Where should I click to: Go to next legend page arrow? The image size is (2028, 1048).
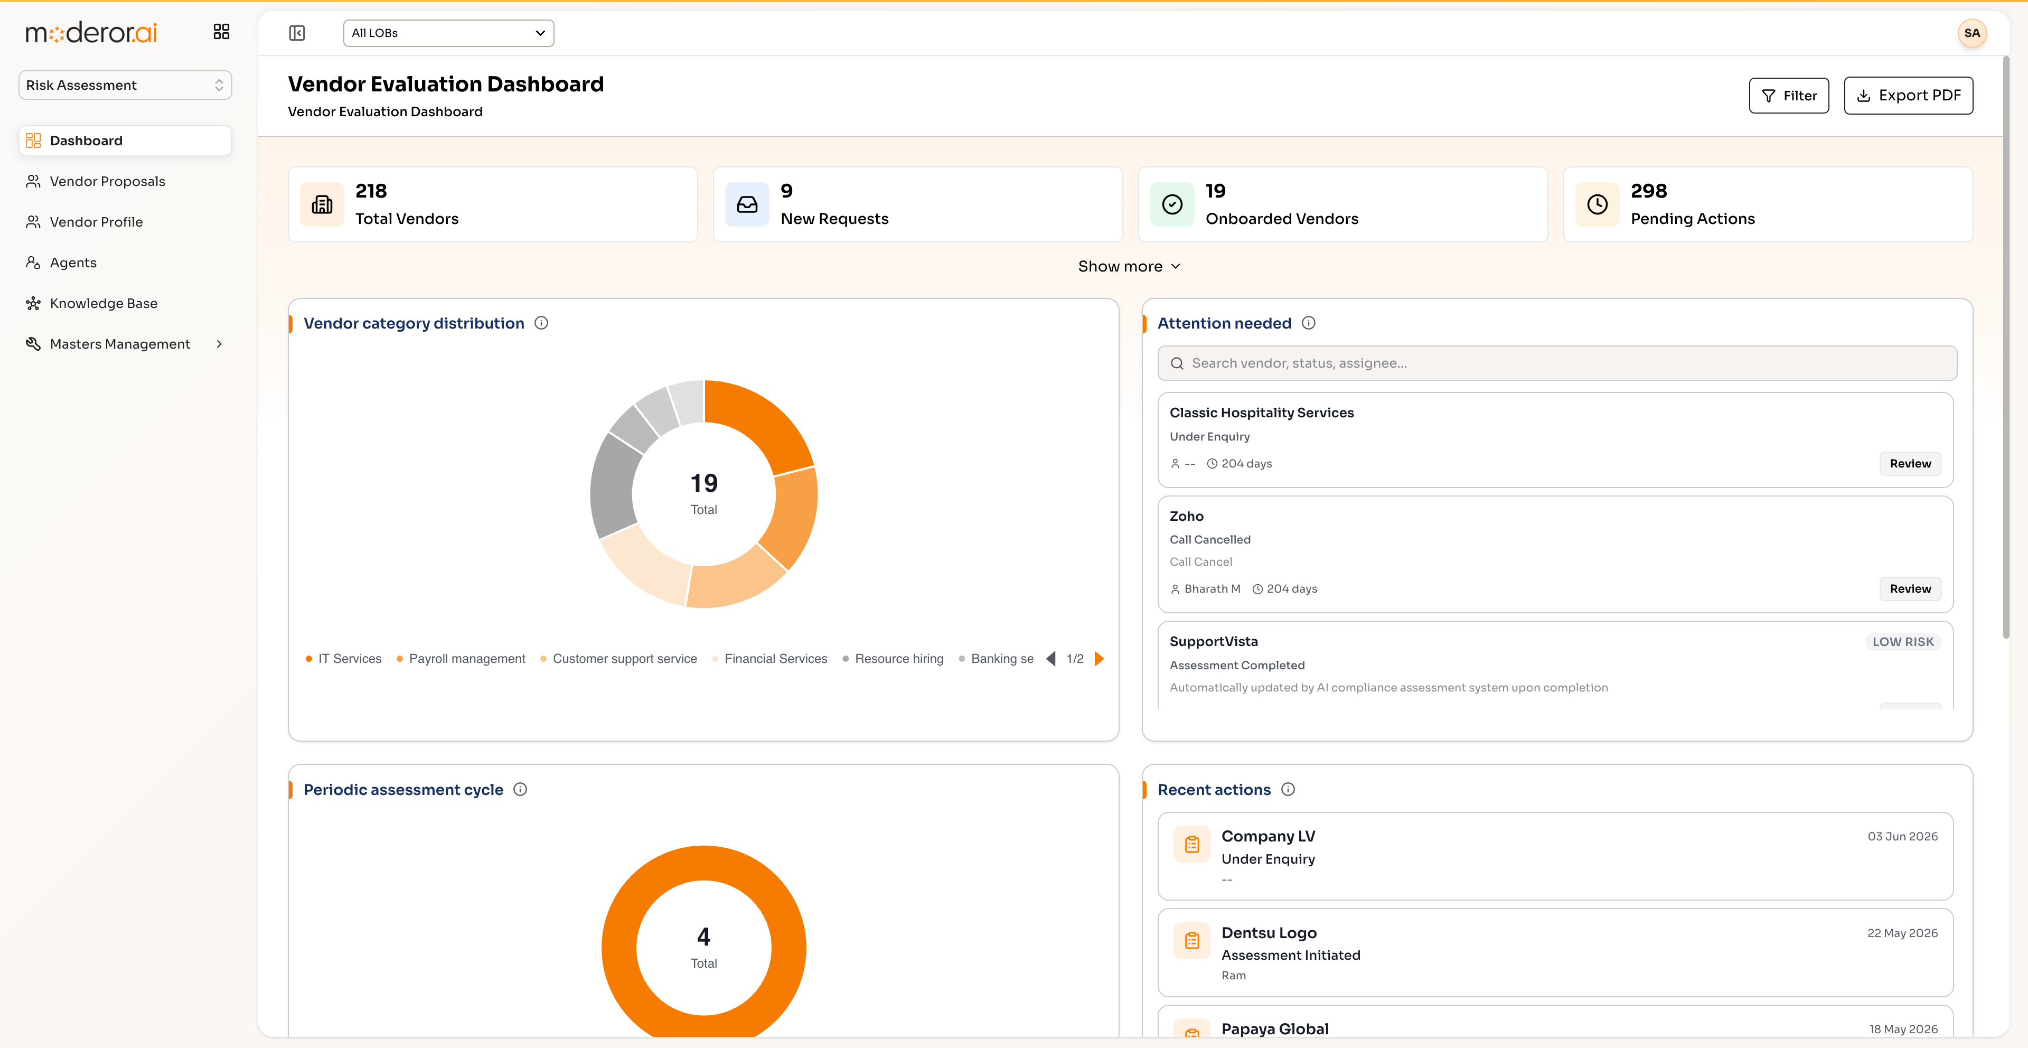pos(1099,658)
